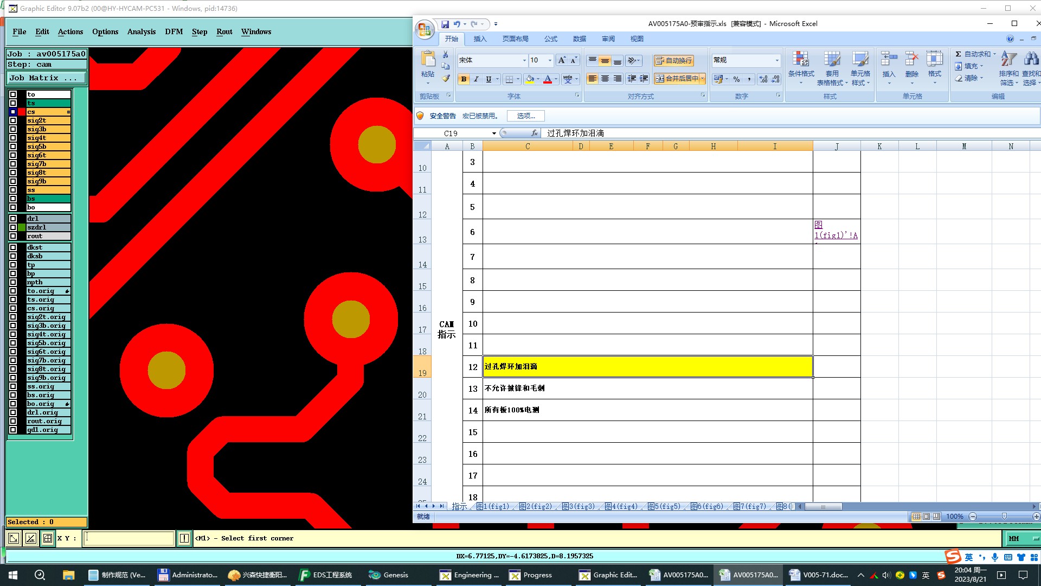Click the 选项... security warning button
This screenshot has width=1041, height=586.
click(525, 116)
